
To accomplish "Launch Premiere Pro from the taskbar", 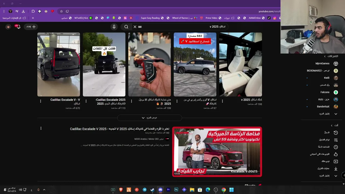I will (168, 190).
